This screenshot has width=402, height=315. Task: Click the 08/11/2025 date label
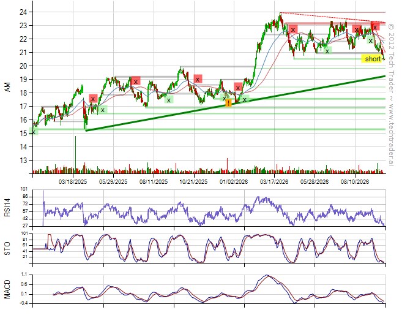coord(154,182)
